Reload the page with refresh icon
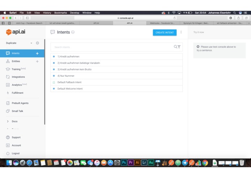 click(175, 18)
